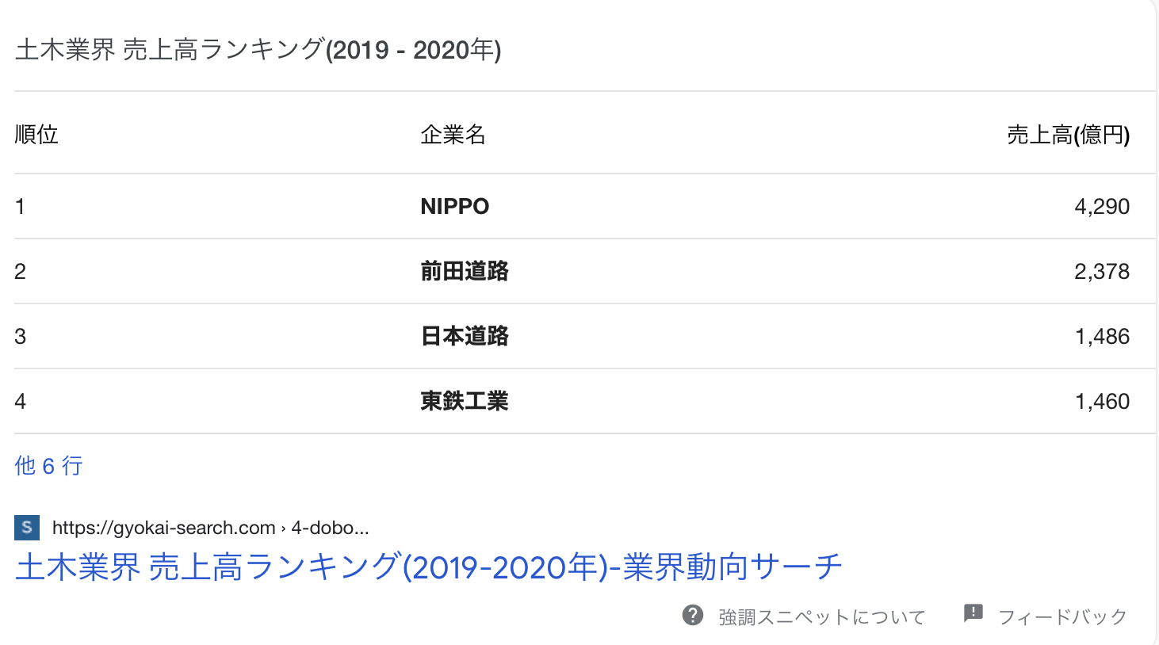
Task: Click the 企業名 column header
Action: coord(453,135)
